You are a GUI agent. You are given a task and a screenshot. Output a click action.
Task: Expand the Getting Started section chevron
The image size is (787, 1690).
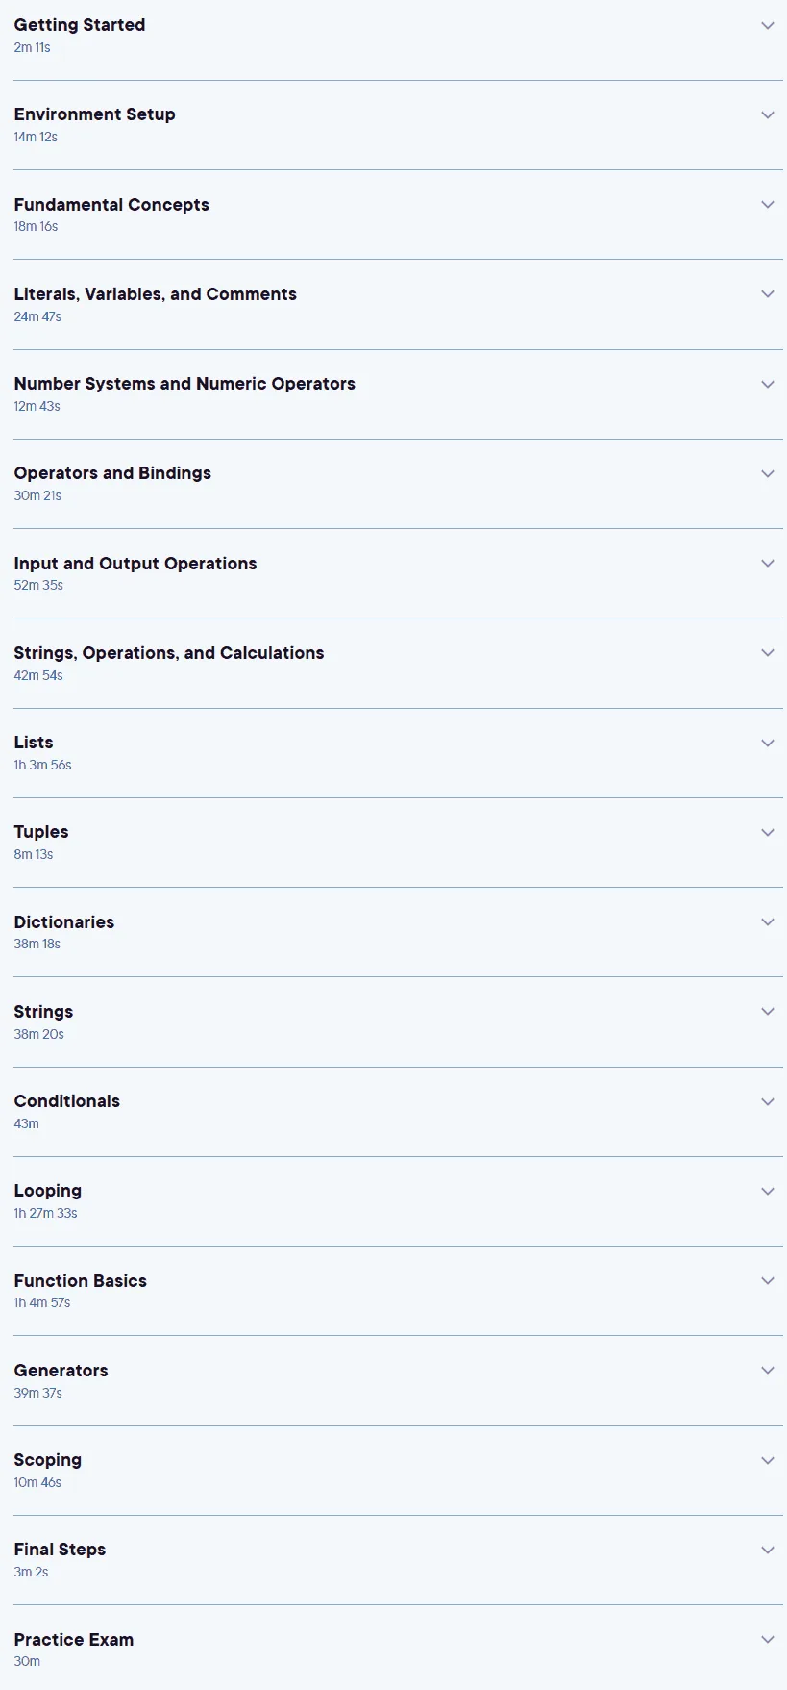(x=767, y=25)
